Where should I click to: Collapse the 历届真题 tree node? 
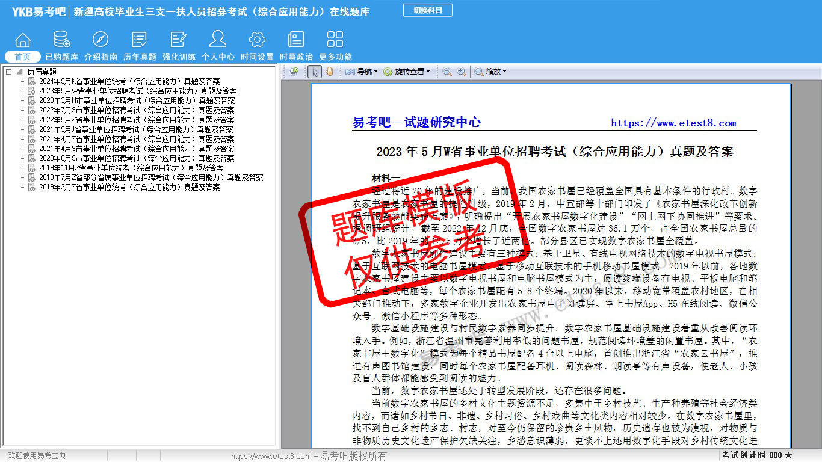(9, 72)
